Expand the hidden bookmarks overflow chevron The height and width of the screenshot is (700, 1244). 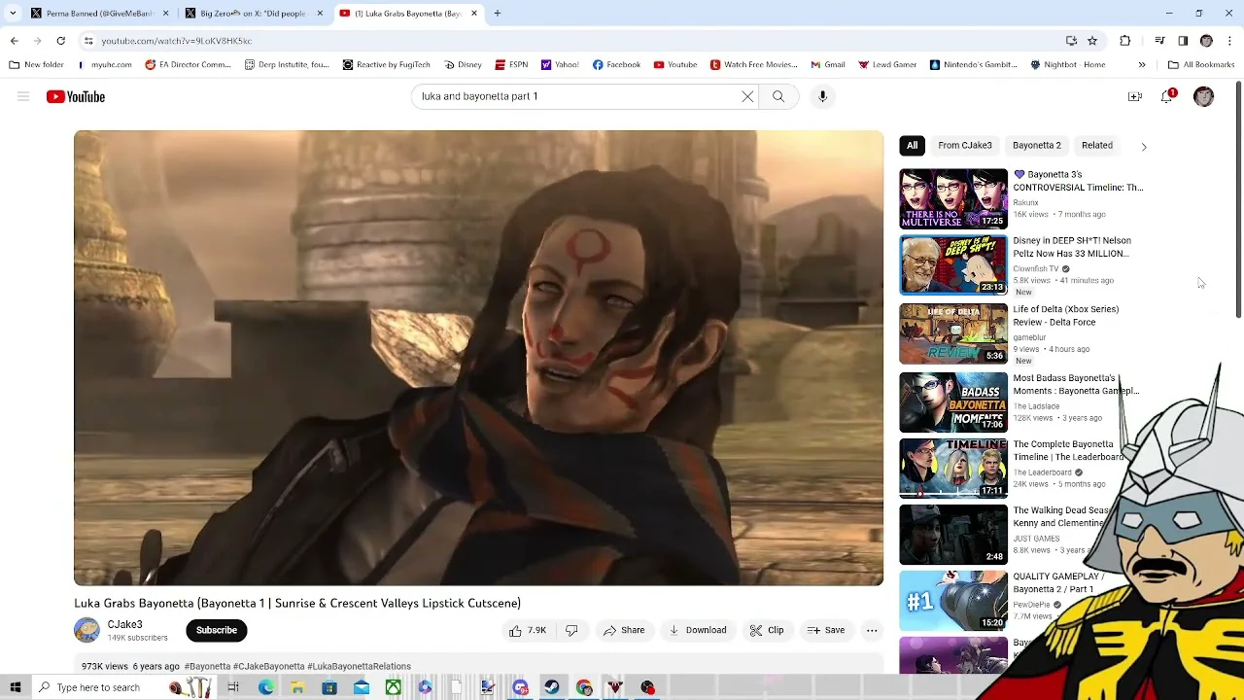tap(1142, 65)
